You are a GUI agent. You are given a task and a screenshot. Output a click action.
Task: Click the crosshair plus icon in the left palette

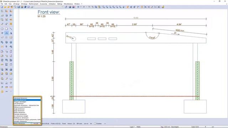(x=11, y=83)
